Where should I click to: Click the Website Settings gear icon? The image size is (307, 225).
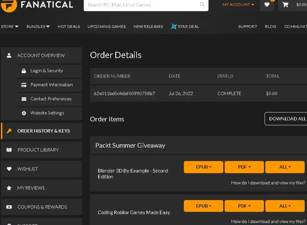24,113
